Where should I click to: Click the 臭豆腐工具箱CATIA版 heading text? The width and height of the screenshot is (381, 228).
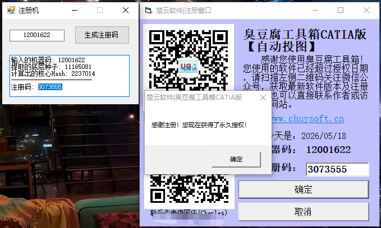305,34
